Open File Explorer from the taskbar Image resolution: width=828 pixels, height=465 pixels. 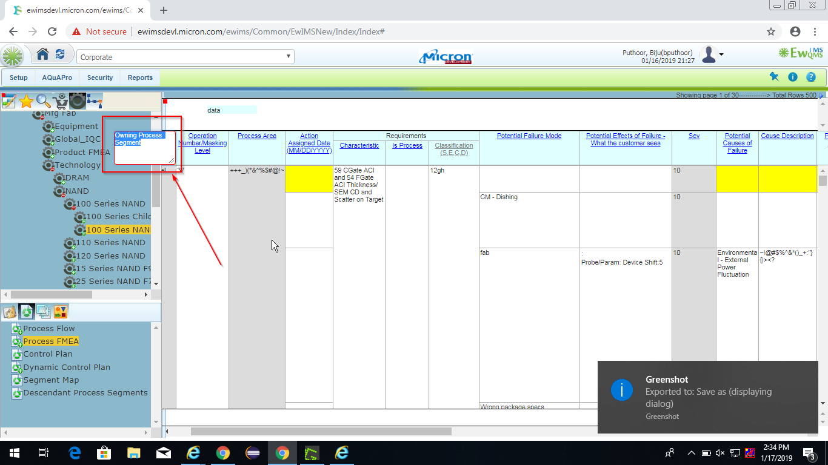coord(133,452)
